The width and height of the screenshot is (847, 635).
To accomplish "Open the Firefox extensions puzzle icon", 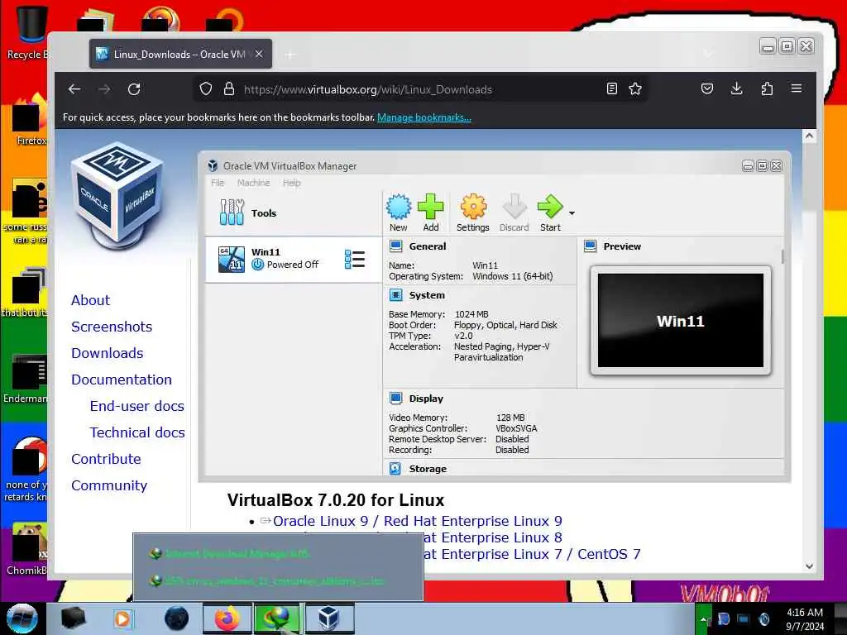I will (767, 88).
